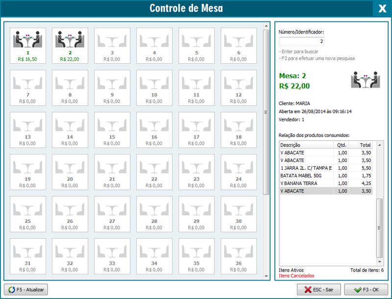Choose table 10 in the grid
This screenshot has width=392, height=299.
(154, 88)
